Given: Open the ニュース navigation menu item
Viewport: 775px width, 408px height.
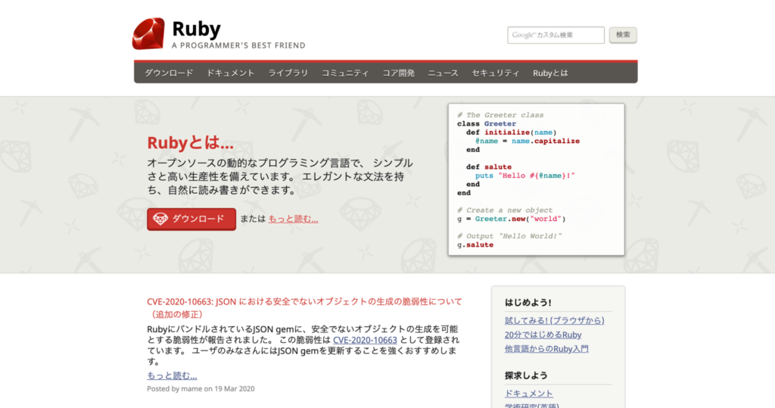Looking at the screenshot, I should [x=443, y=73].
